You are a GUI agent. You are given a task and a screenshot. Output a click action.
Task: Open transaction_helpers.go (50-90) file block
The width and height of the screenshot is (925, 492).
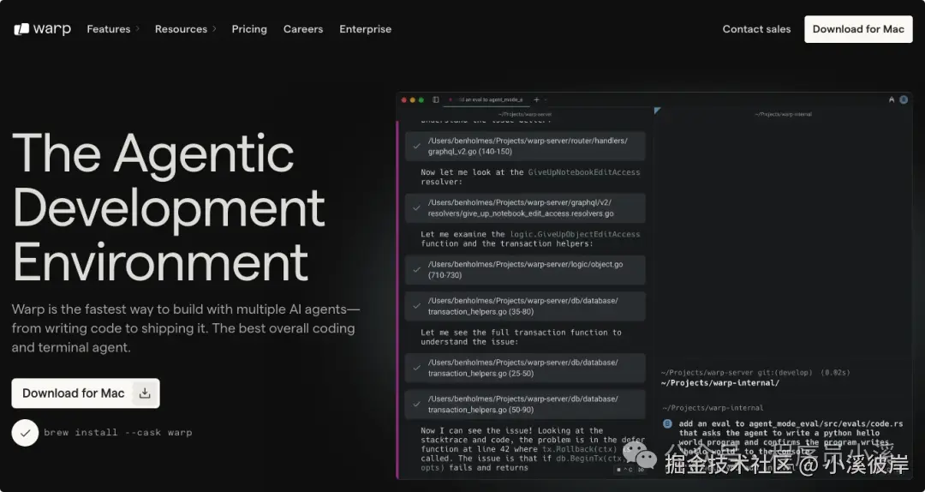(x=525, y=404)
